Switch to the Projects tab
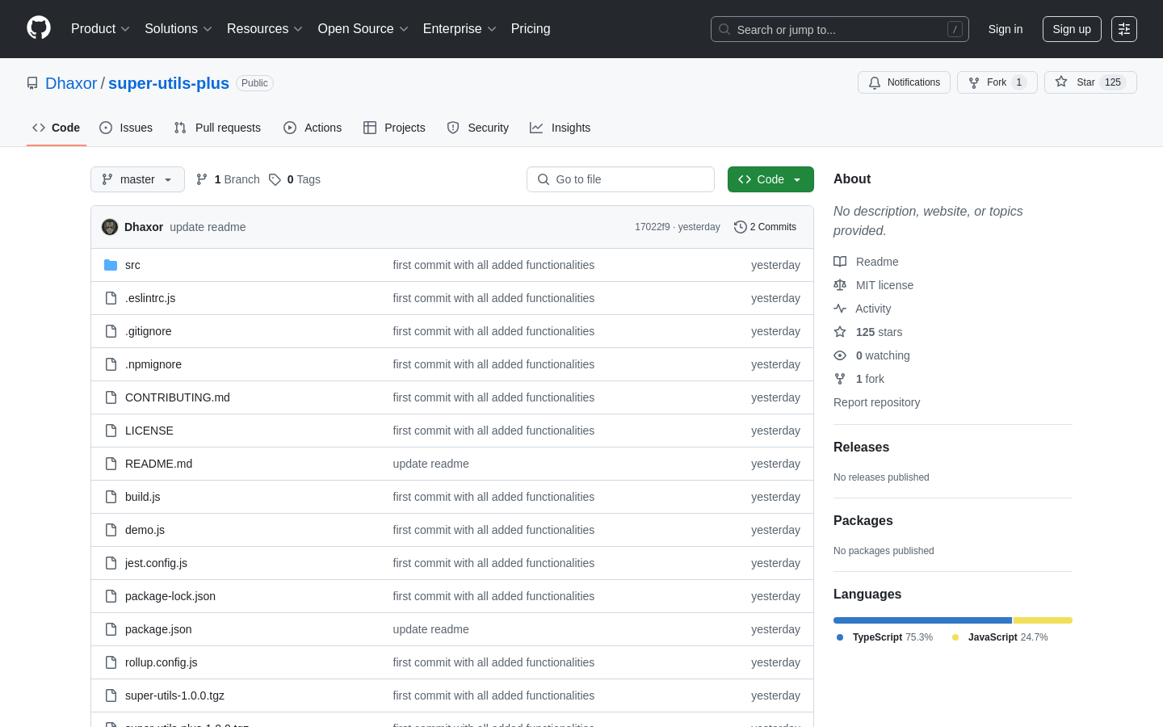 coord(394,128)
